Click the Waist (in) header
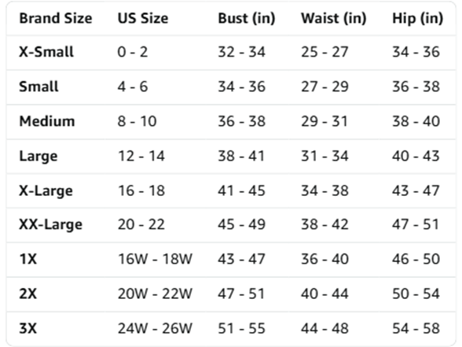 click(x=333, y=18)
